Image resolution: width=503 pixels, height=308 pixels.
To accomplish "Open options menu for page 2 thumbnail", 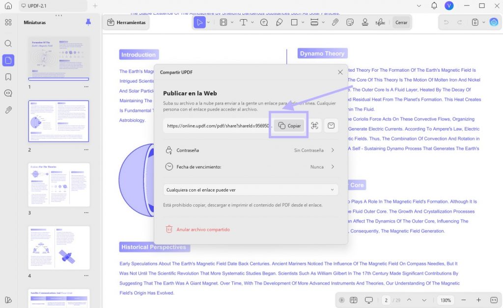I will point(86,150).
